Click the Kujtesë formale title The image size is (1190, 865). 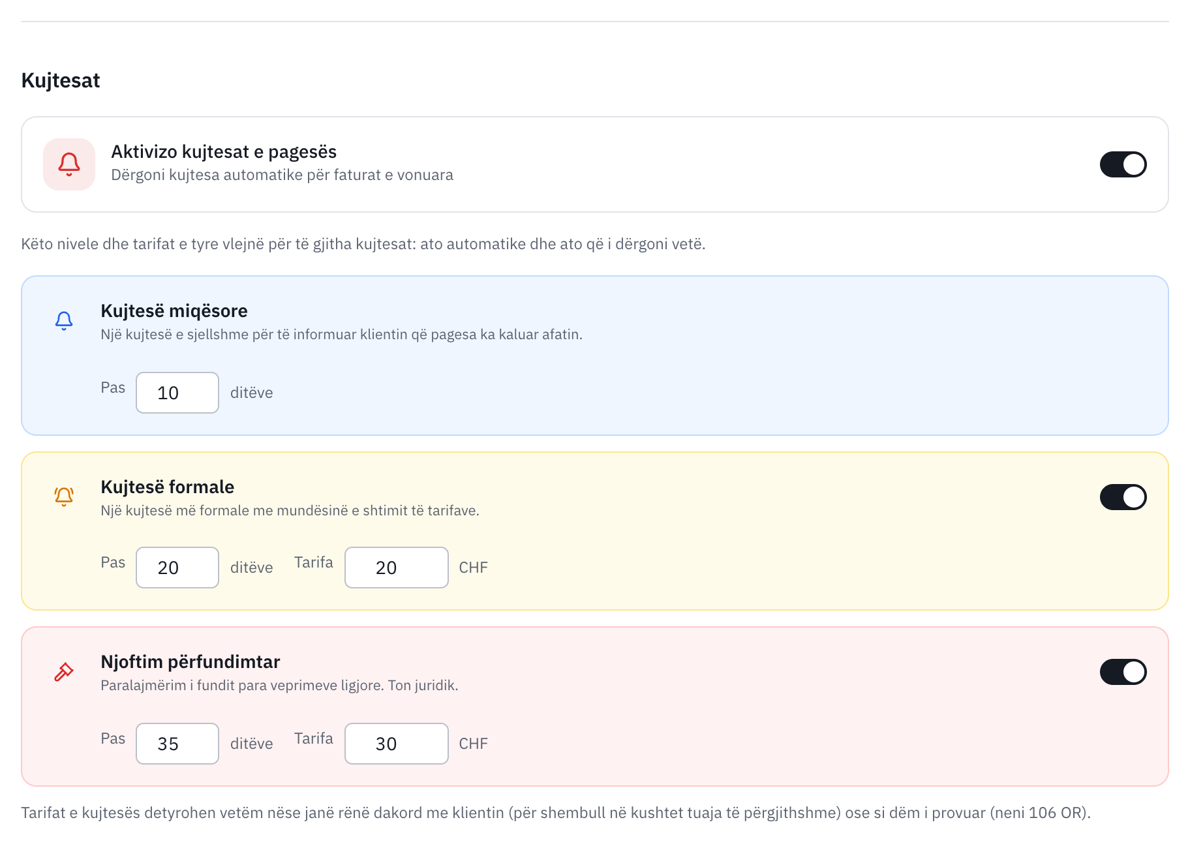[x=167, y=487]
